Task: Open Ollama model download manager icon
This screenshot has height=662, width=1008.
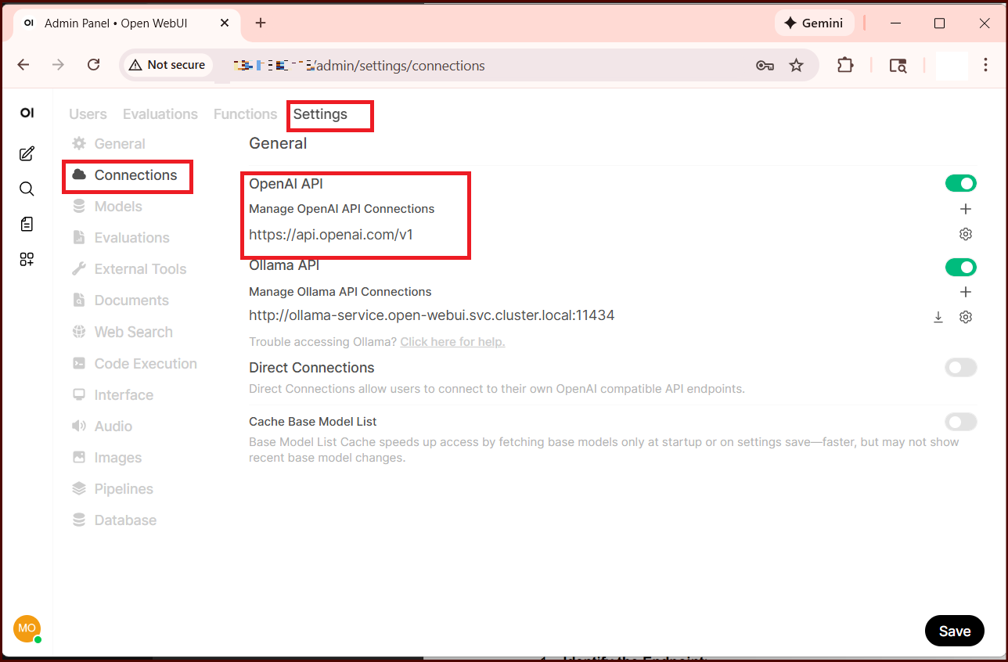Action: [x=938, y=317]
